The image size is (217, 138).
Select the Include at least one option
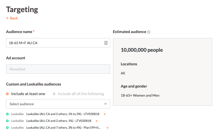8,94
